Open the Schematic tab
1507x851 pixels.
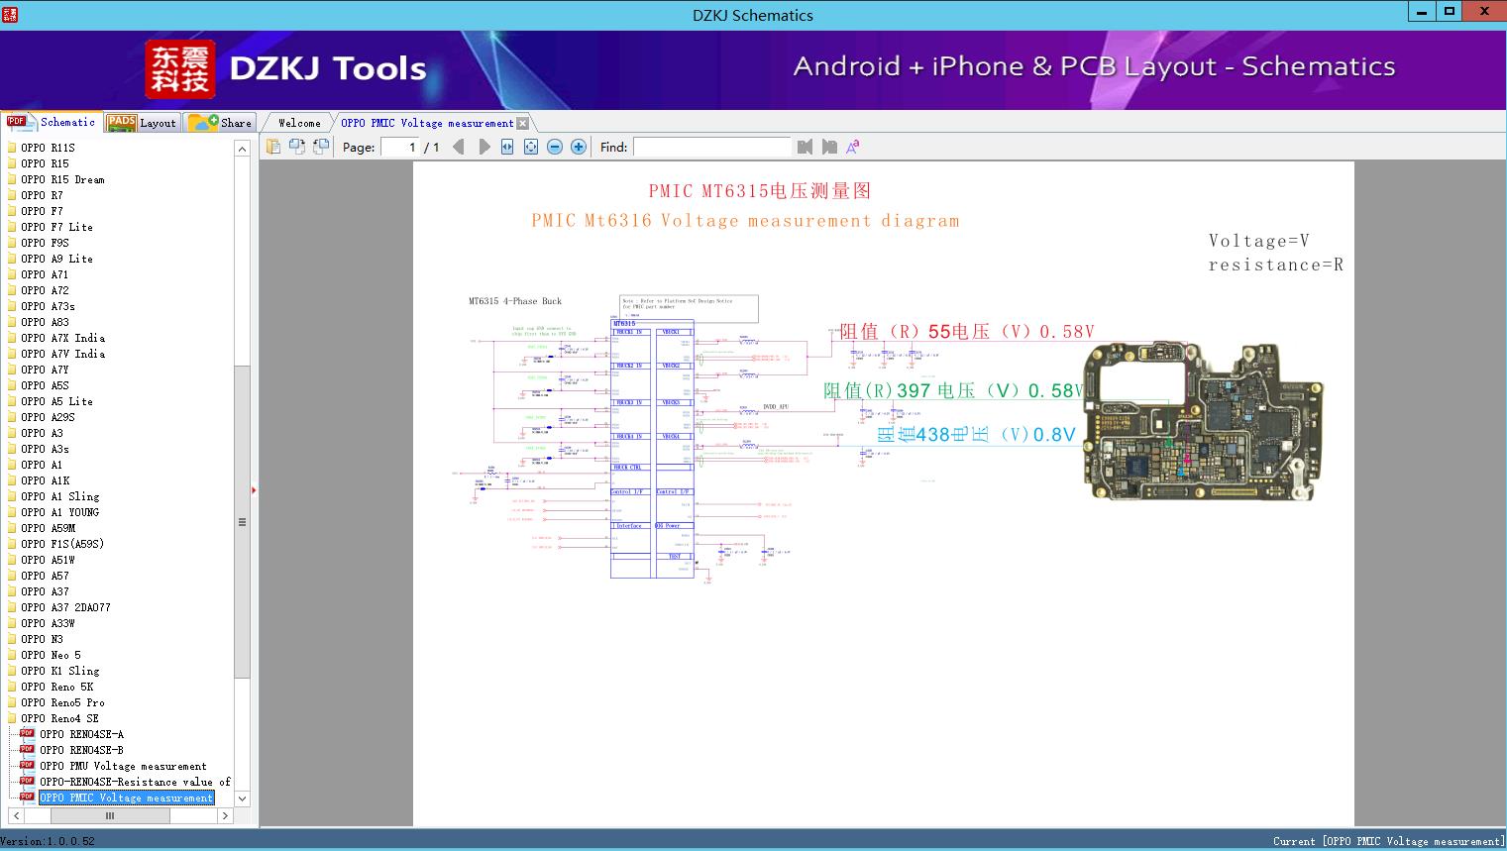52,122
